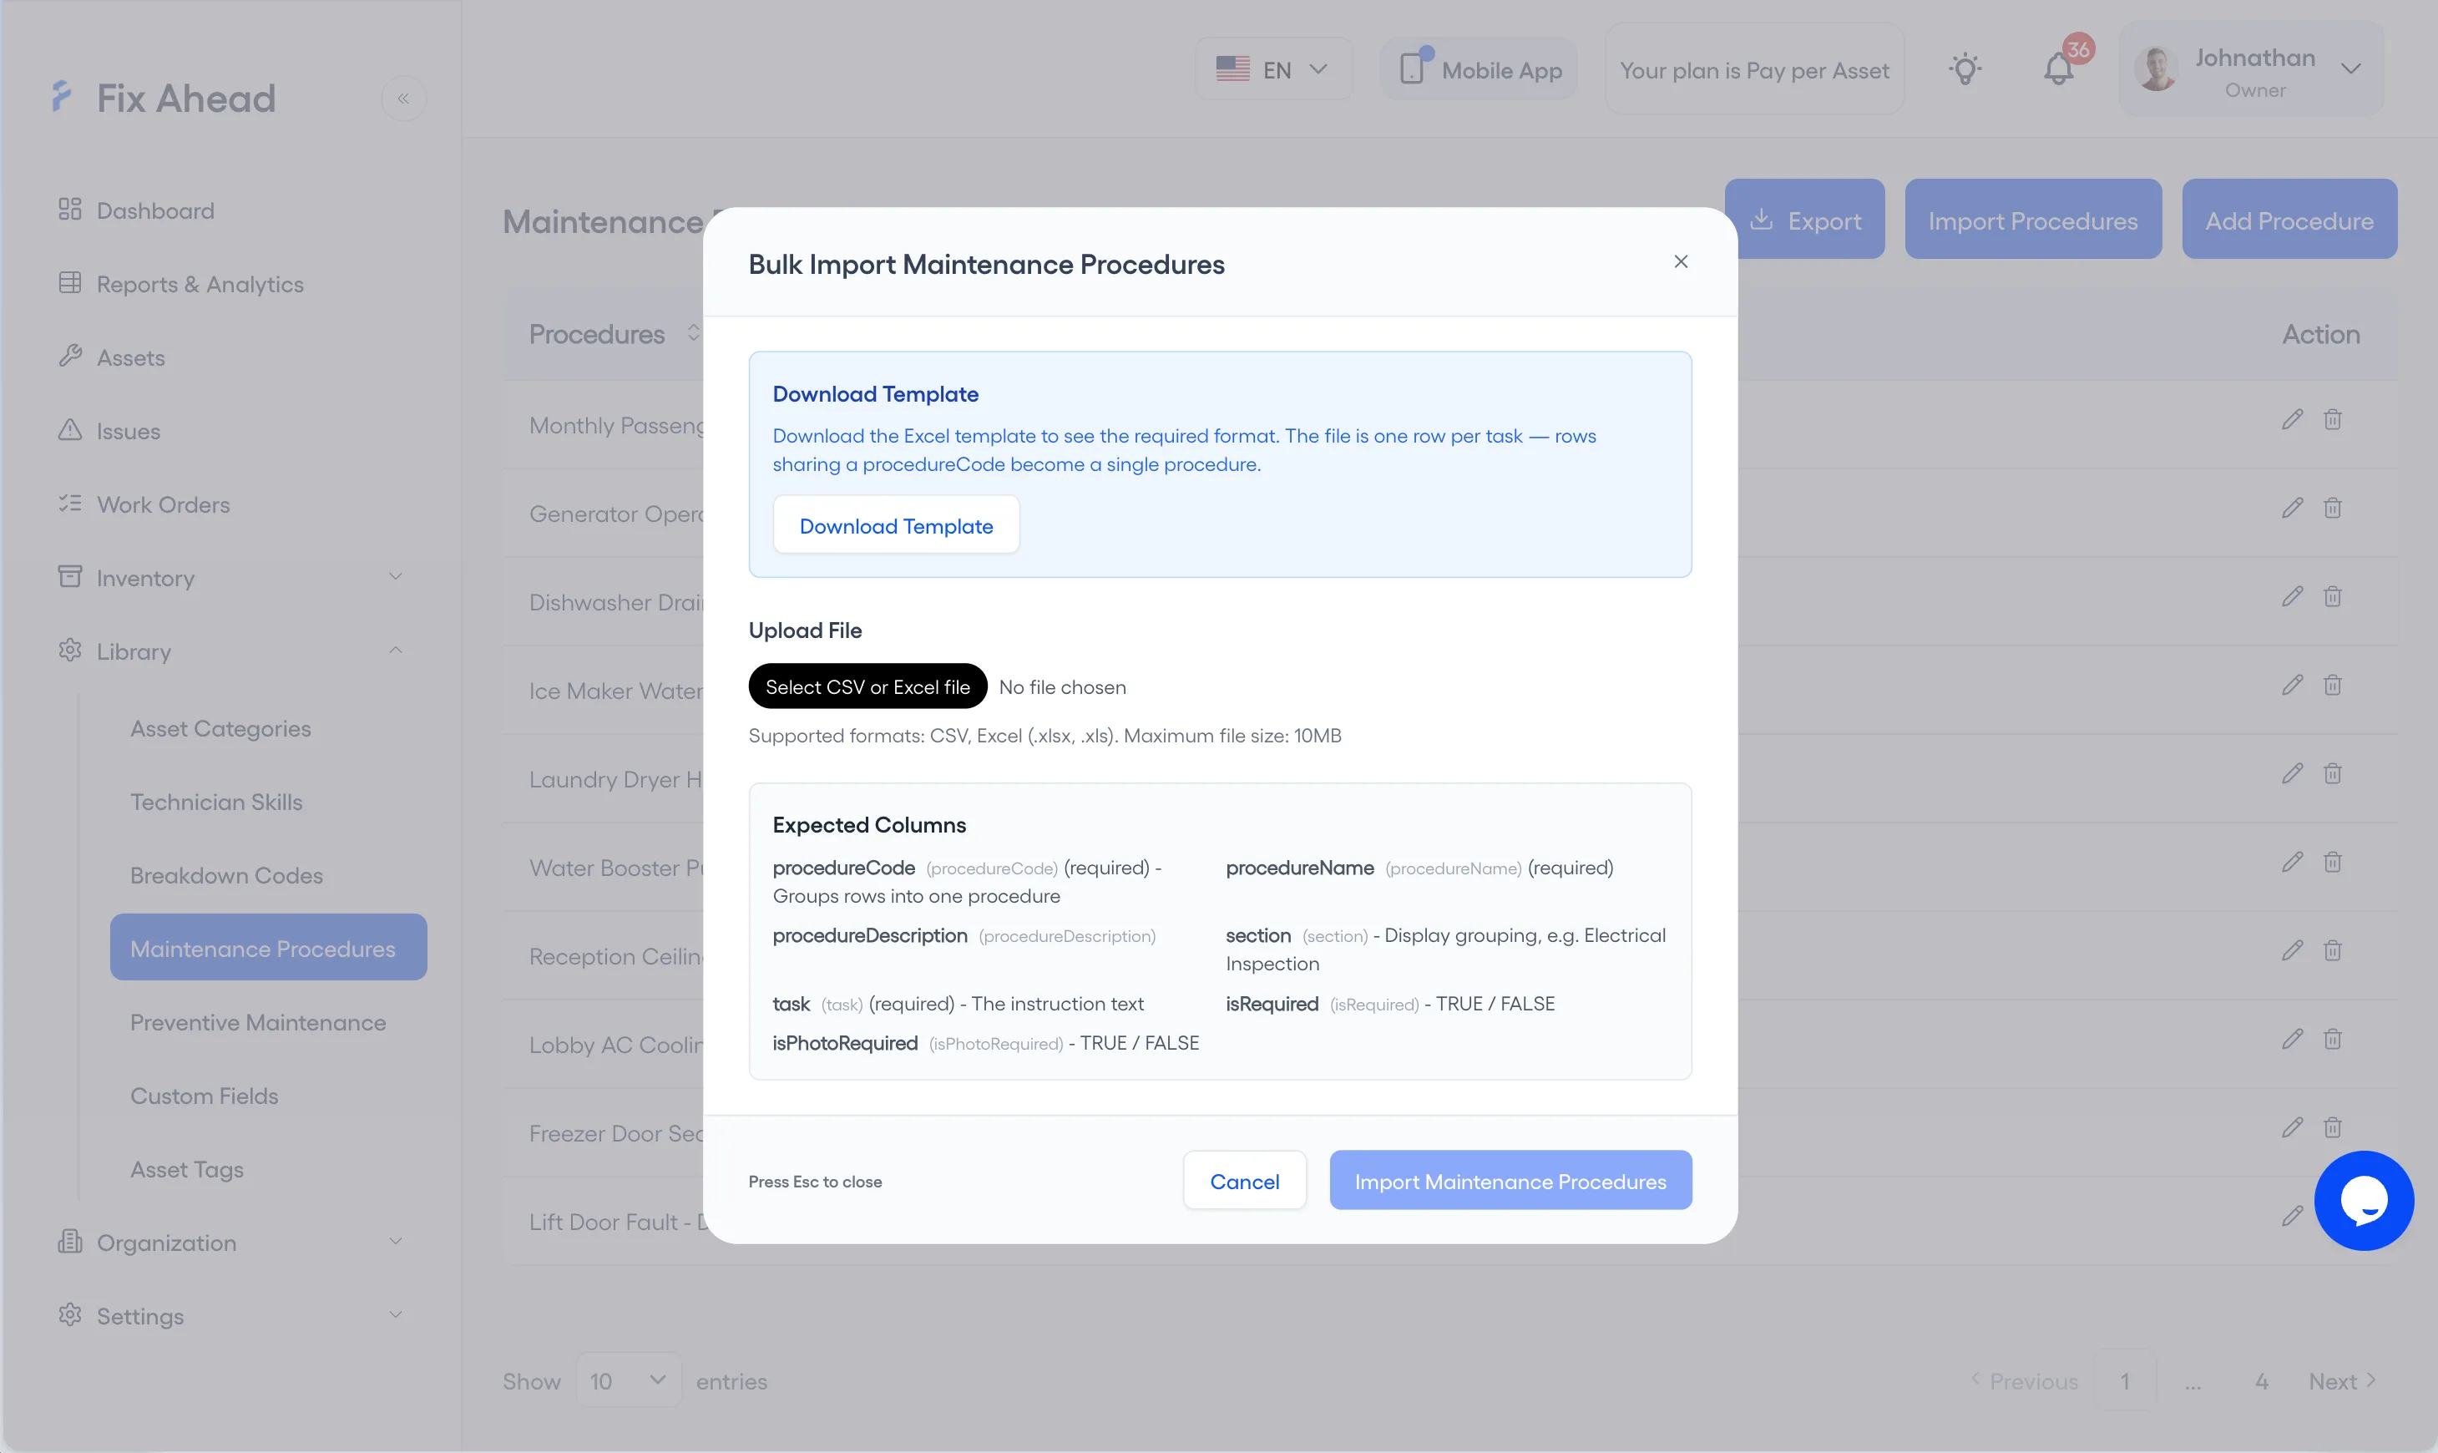Edit the Ice Maker Water procedure row
The width and height of the screenshot is (2438, 1453).
(x=2292, y=685)
